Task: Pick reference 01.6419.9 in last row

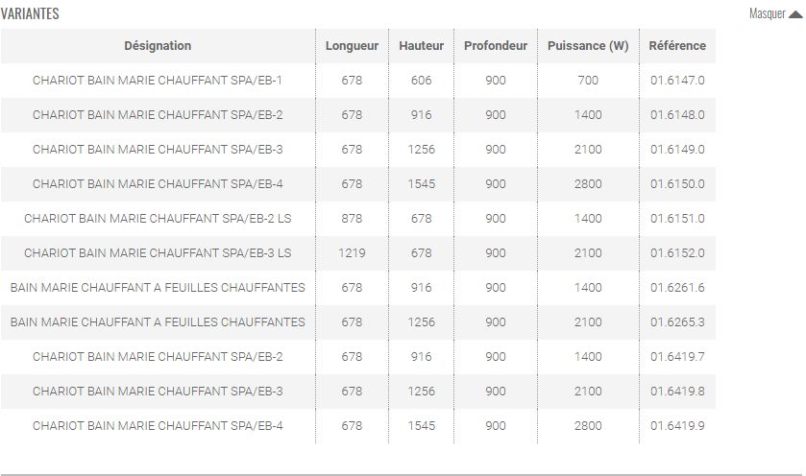Action: click(677, 426)
